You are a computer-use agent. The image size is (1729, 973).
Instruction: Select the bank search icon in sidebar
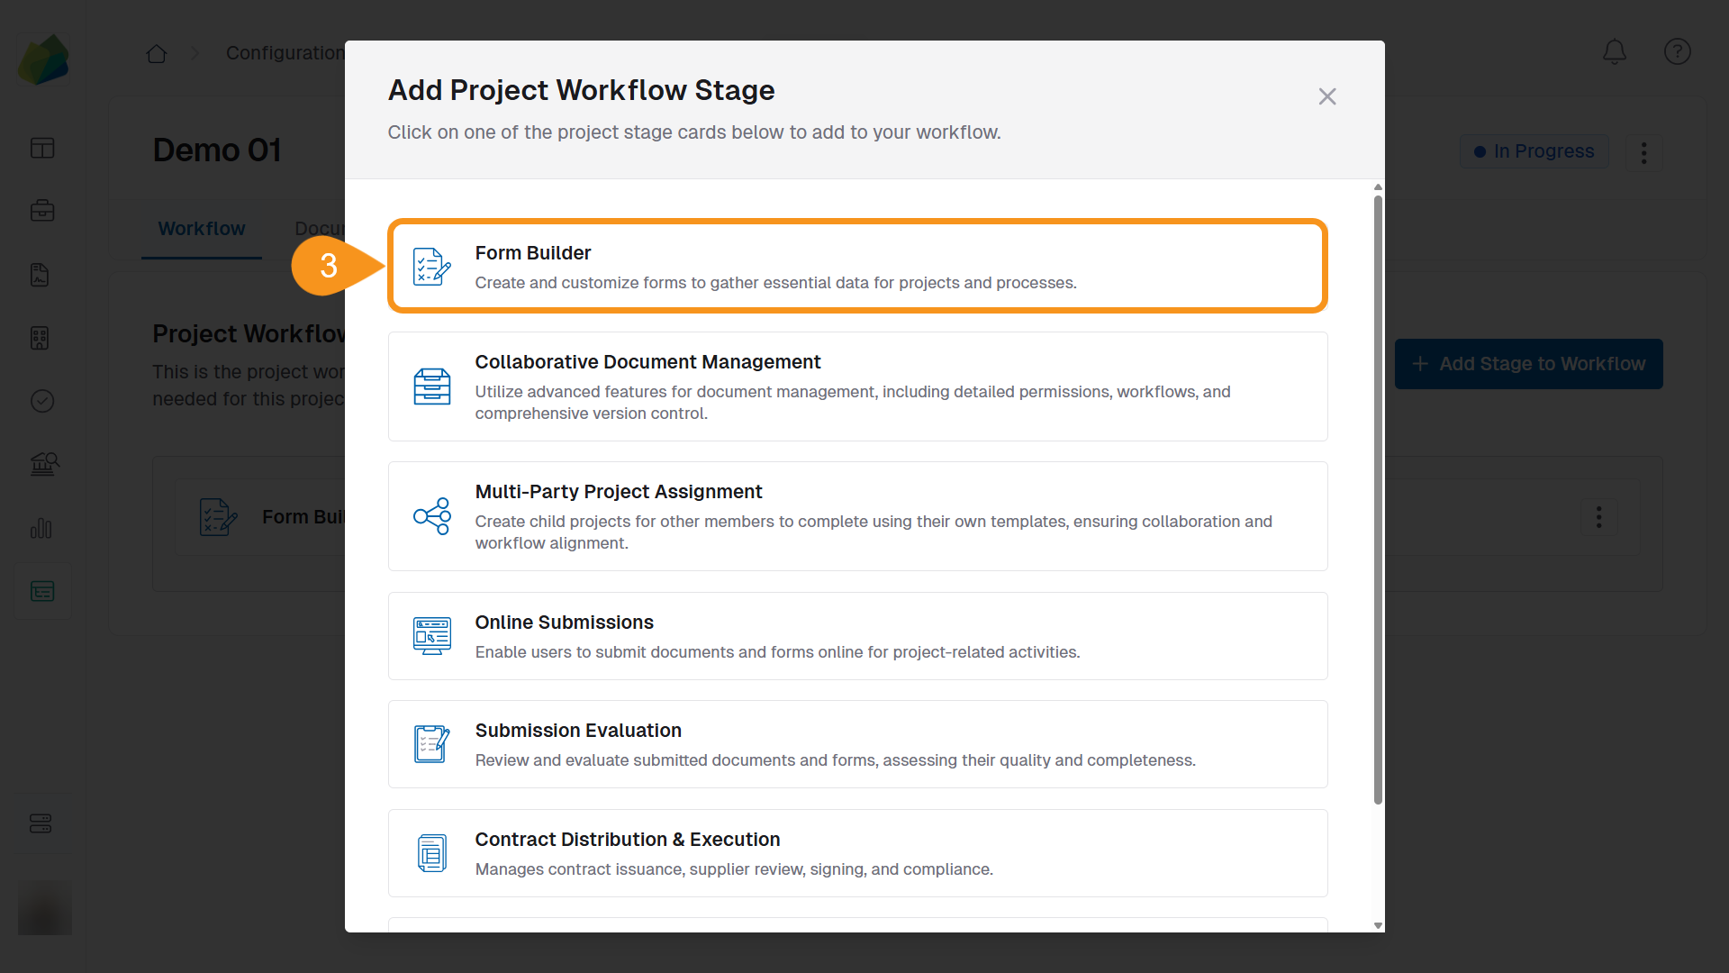pyautogui.click(x=42, y=464)
